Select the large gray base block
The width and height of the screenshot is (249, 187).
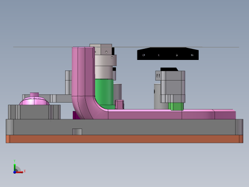(x=124, y=127)
